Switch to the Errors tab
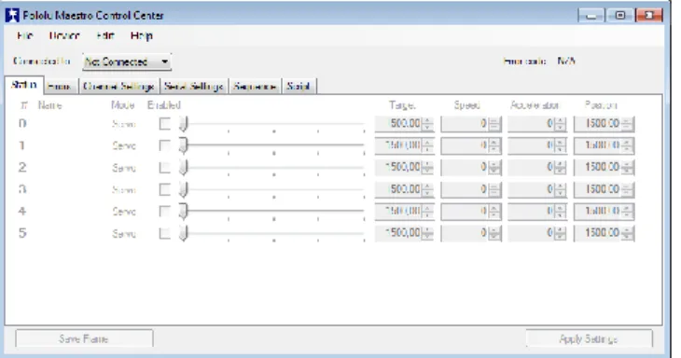The image size is (681, 358). point(60,87)
